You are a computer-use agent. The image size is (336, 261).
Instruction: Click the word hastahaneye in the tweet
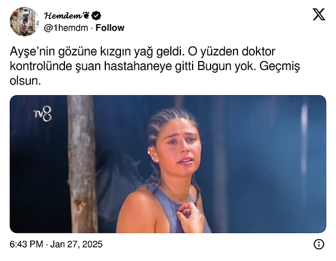click(138, 67)
